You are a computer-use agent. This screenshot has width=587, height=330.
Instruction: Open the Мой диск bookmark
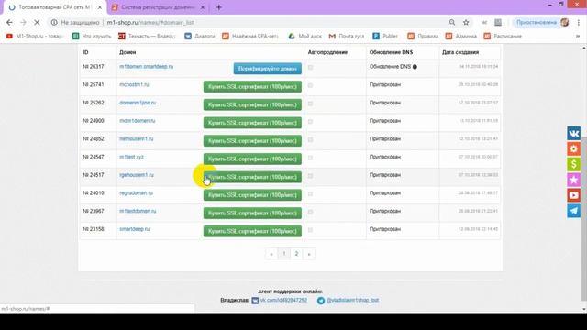tap(305, 37)
